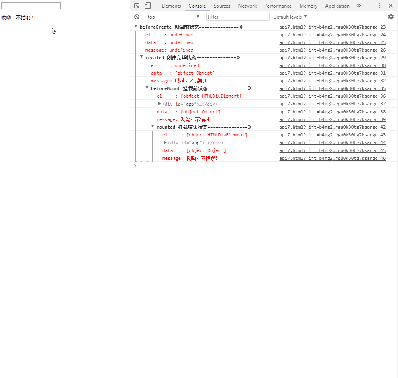The height and width of the screenshot is (378, 398).
Task: Show more DevTools tabs chevron
Action: pyautogui.click(x=359, y=6)
